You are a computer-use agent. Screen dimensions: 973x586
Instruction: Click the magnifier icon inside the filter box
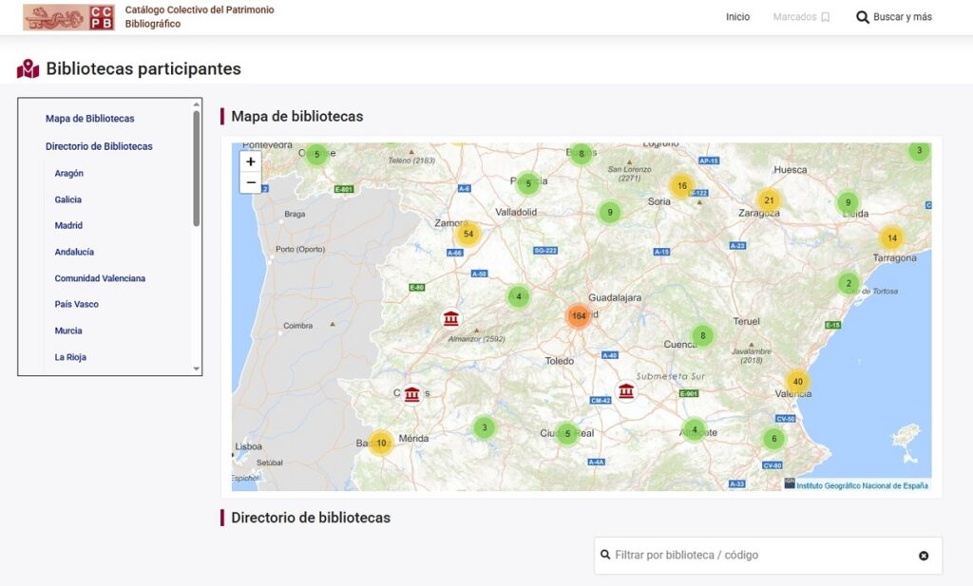(606, 555)
